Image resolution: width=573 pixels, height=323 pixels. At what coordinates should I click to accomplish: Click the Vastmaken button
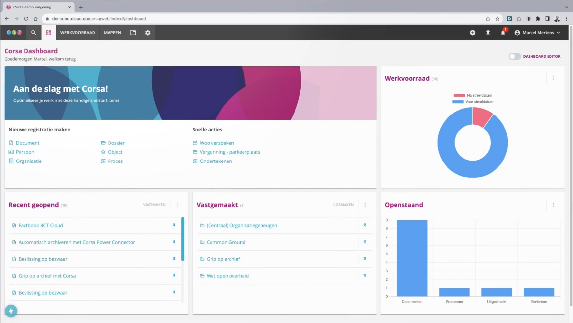coord(154,205)
